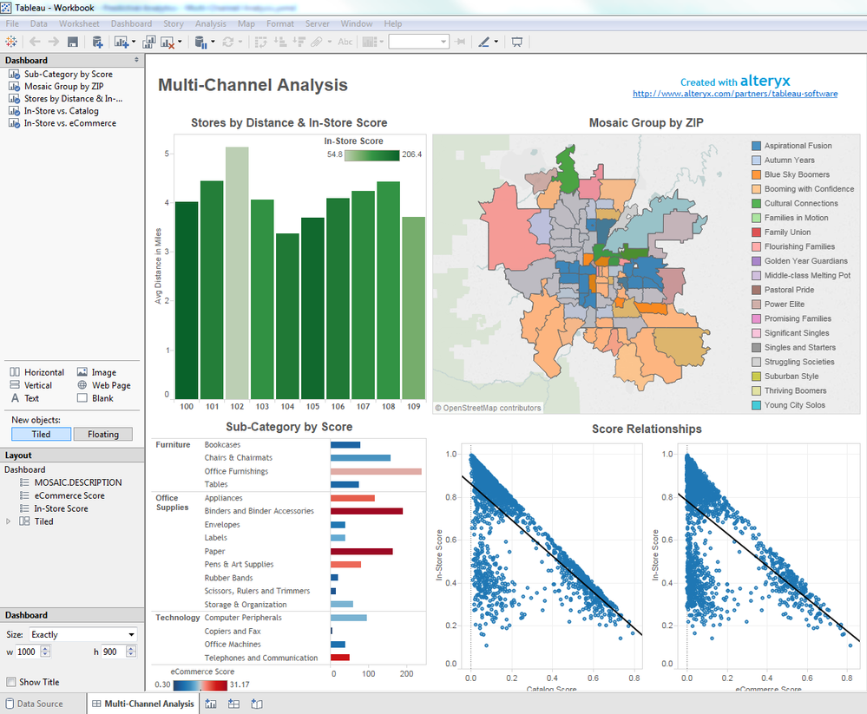Click the Undo arrow icon
The height and width of the screenshot is (714, 867).
35,42
